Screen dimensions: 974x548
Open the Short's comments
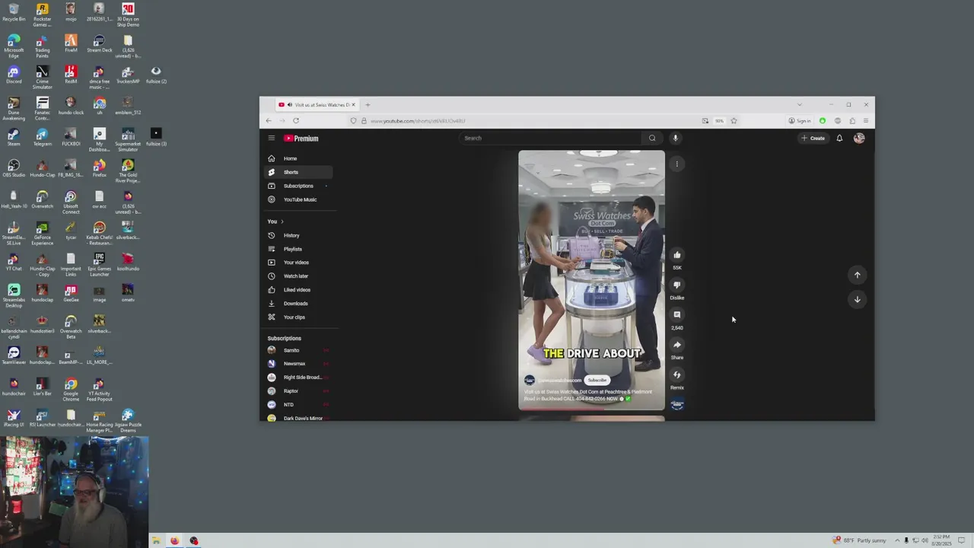point(677,314)
